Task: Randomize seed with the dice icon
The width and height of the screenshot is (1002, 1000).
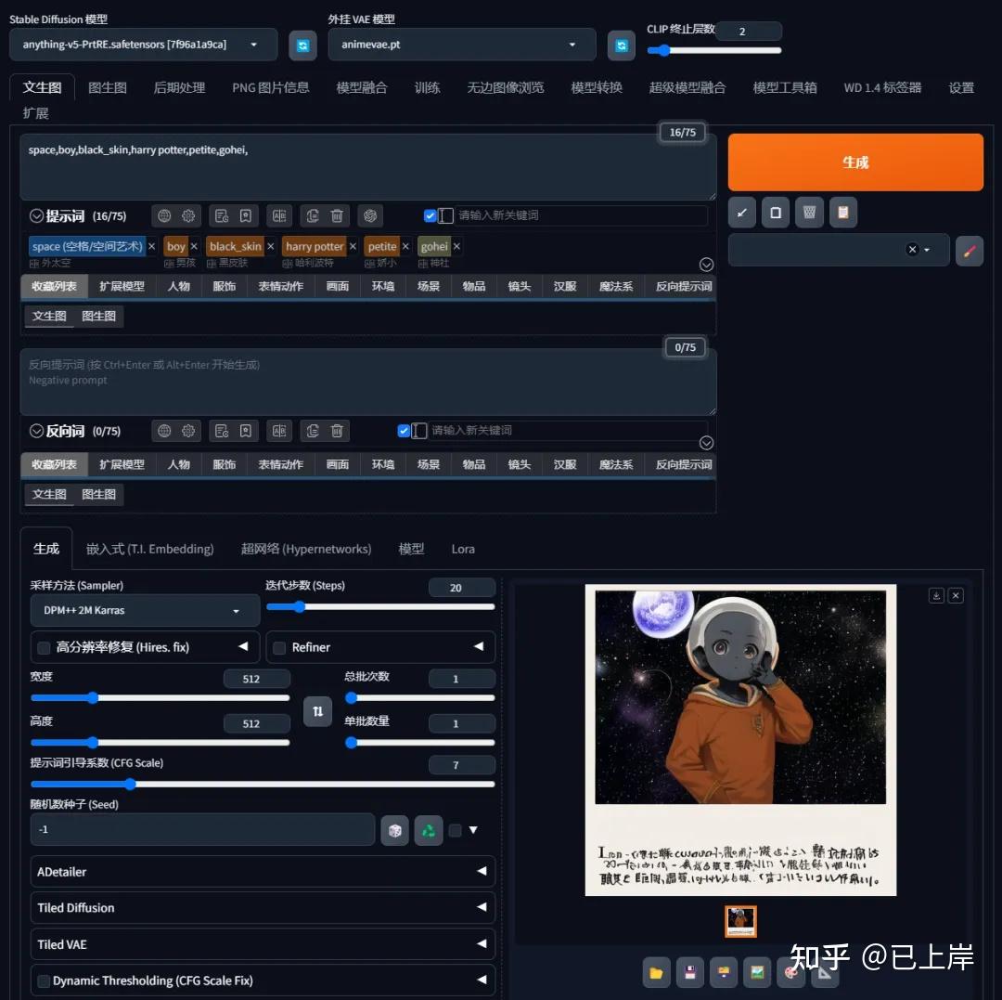Action: (395, 831)
